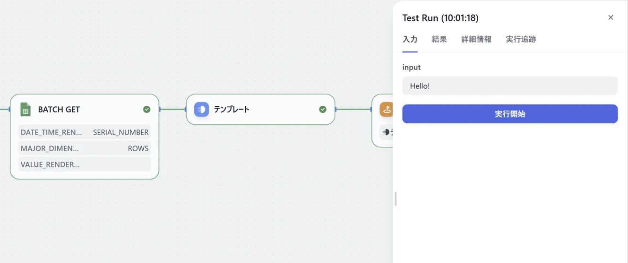Open the 詳細情報 tab
628x263 pixels.
click(476, 39)
